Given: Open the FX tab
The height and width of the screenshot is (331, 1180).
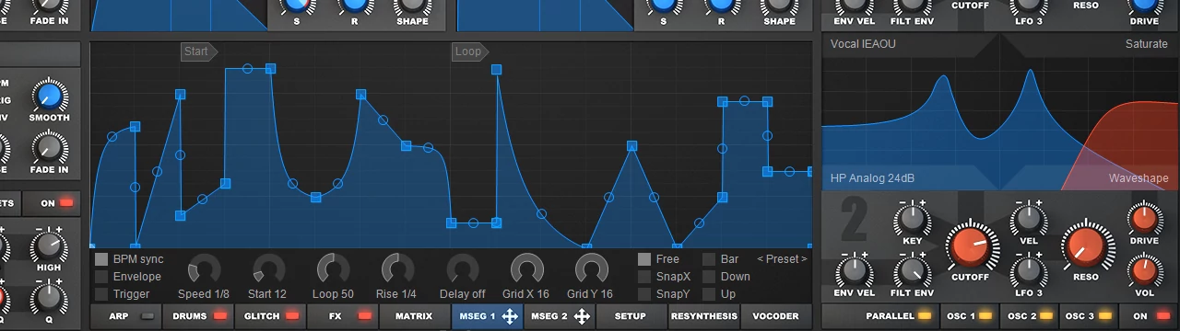Looking at the screenshot, I should coord(343,316).
